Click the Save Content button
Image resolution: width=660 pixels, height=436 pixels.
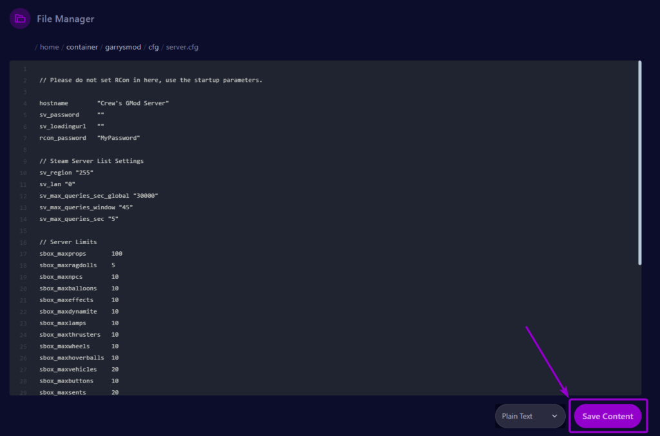607,416
